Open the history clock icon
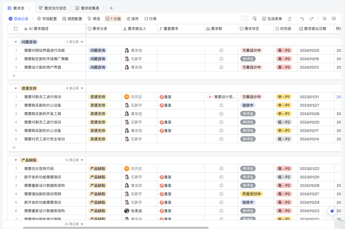345x229 pixels. 255,19
